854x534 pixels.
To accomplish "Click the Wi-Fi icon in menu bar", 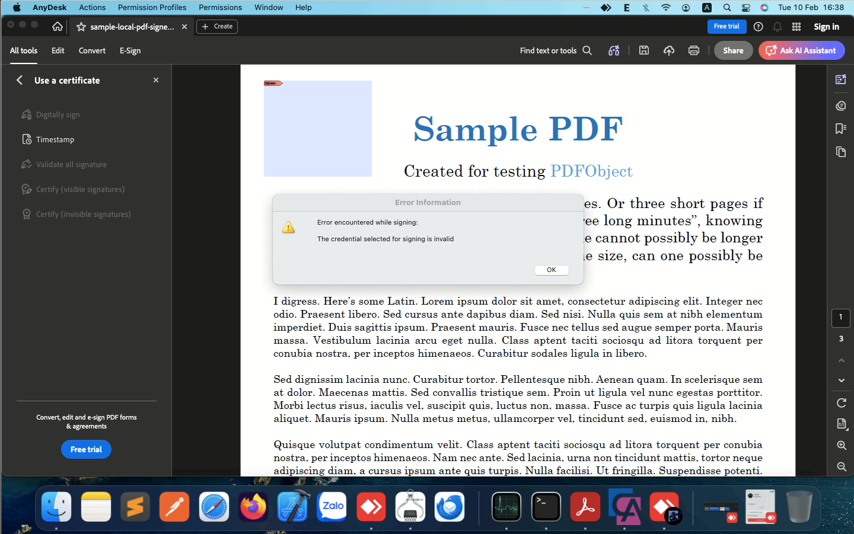I will coord(665,8).
